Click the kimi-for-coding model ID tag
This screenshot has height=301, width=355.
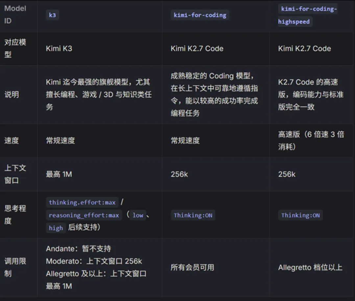[x=200, y=15]
